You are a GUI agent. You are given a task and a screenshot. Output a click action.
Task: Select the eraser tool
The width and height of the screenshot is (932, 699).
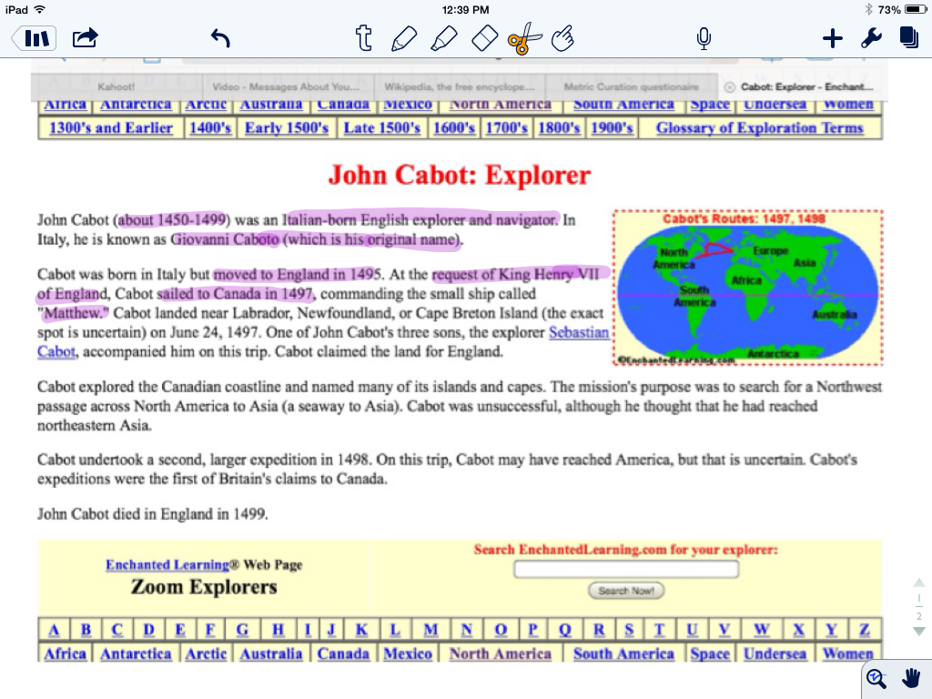(486, 38)
